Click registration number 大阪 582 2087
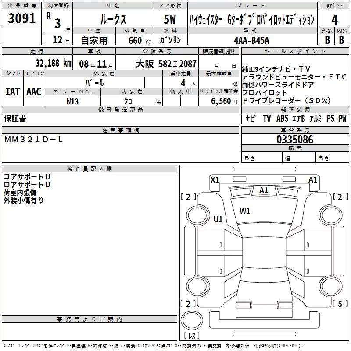Image resolution: width=351 pixels, height=351 pixels. click(166, 64)
